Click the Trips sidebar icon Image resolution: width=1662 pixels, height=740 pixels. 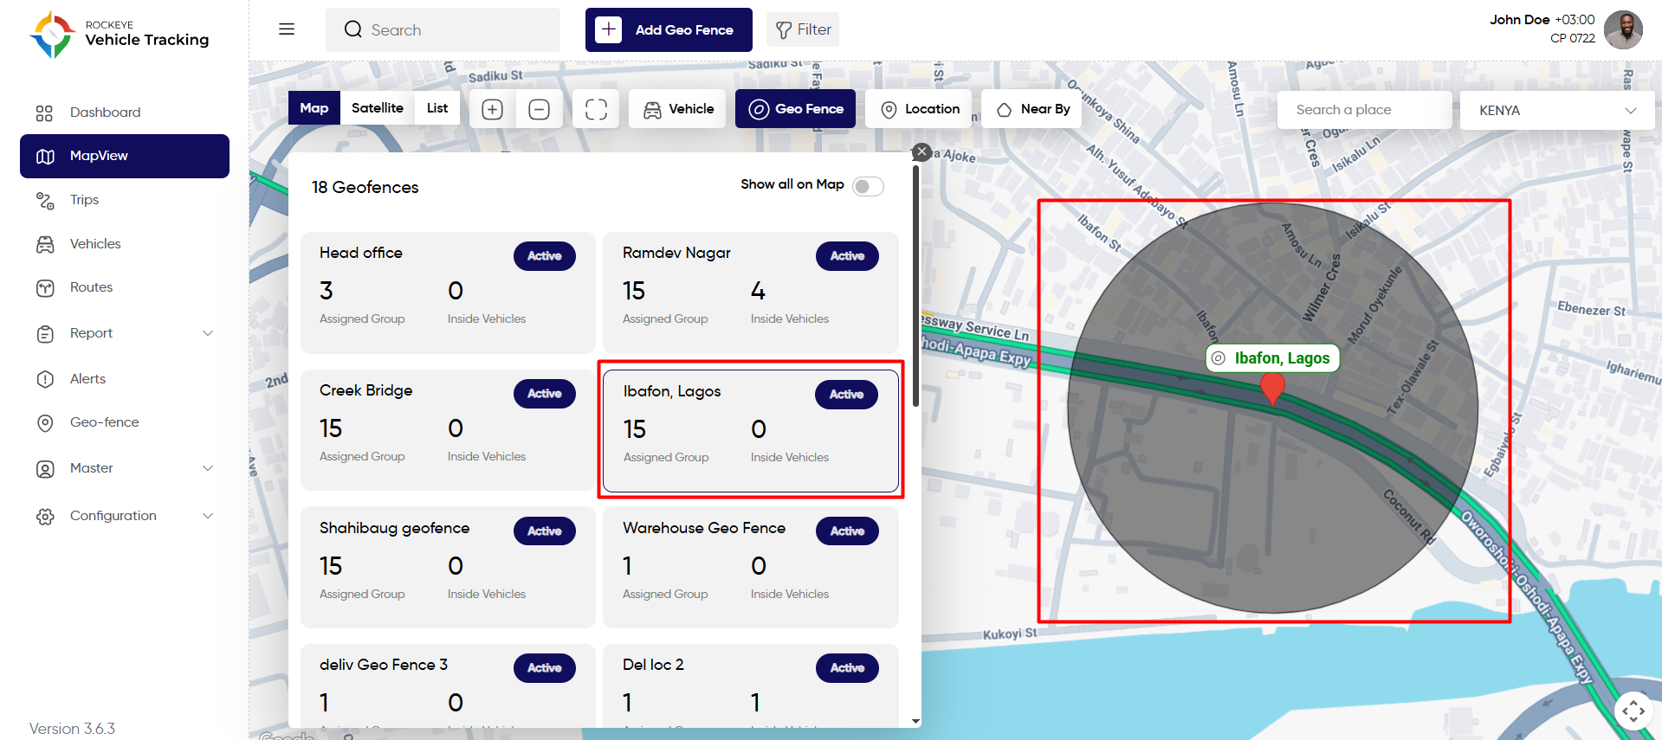(x=45, y=200)
